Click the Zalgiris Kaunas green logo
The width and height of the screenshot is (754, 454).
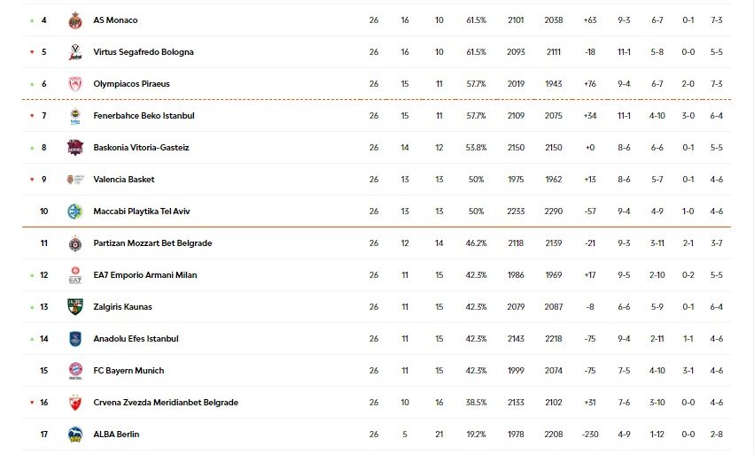[x=75, y=307]
